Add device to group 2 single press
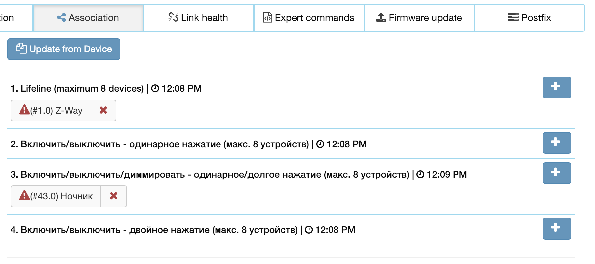 tap(557, 143)
